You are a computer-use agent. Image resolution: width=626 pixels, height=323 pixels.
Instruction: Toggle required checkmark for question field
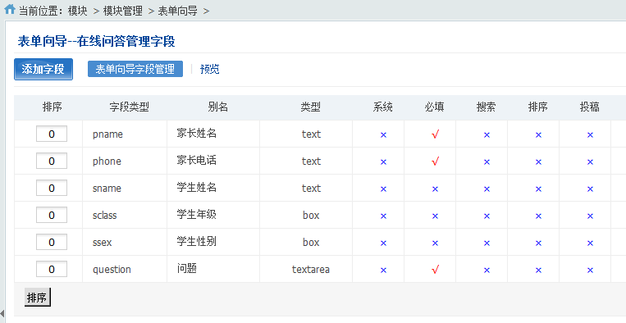[435, 270]
